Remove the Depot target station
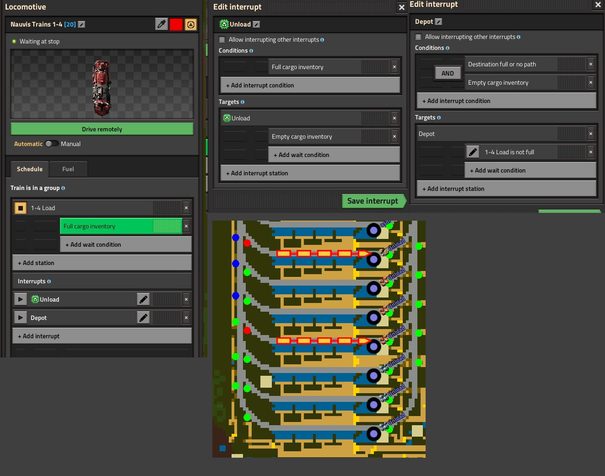Screen dimensions: 605x476 (x=590, y=134)
